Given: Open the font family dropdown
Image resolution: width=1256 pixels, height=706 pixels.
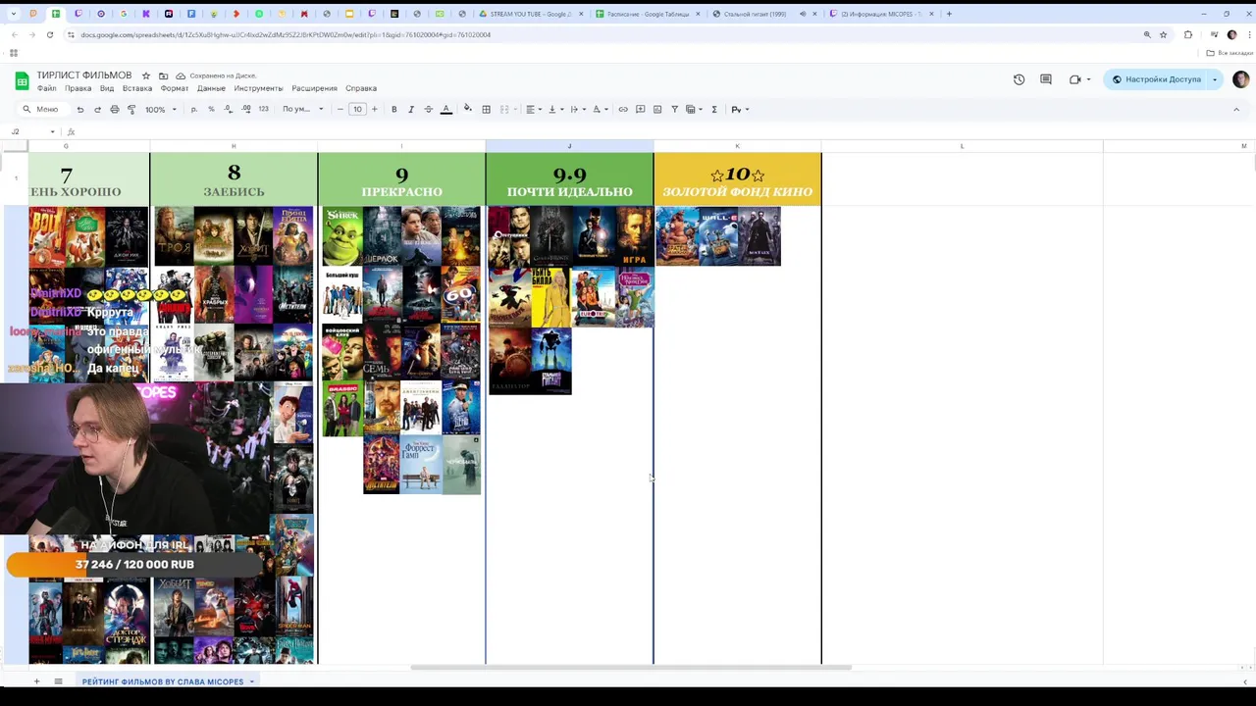Looking at the screenshot, I should (303, 109).
